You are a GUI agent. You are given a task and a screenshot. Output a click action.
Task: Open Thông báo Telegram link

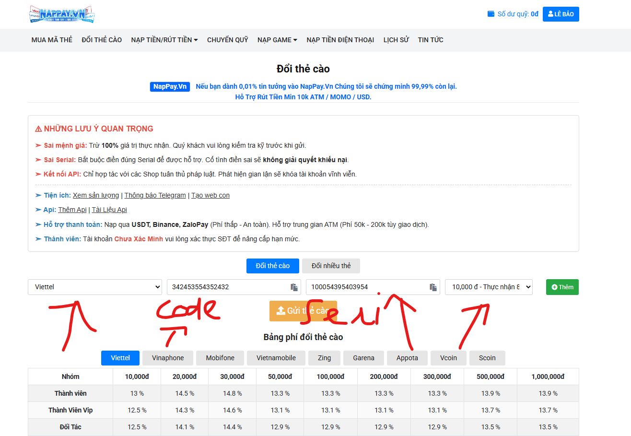point(155,195)
